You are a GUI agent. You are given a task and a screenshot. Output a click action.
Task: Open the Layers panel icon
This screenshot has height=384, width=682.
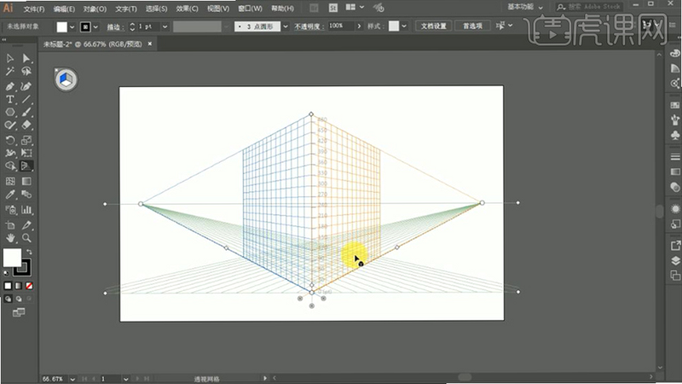tap(675, 260)
